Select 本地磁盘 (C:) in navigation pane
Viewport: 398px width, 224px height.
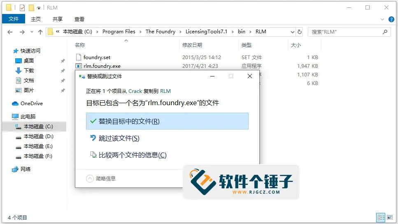click(x=34, y=127)
